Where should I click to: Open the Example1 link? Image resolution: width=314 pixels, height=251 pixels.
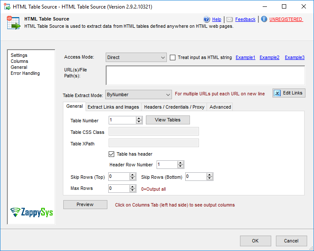245,57
